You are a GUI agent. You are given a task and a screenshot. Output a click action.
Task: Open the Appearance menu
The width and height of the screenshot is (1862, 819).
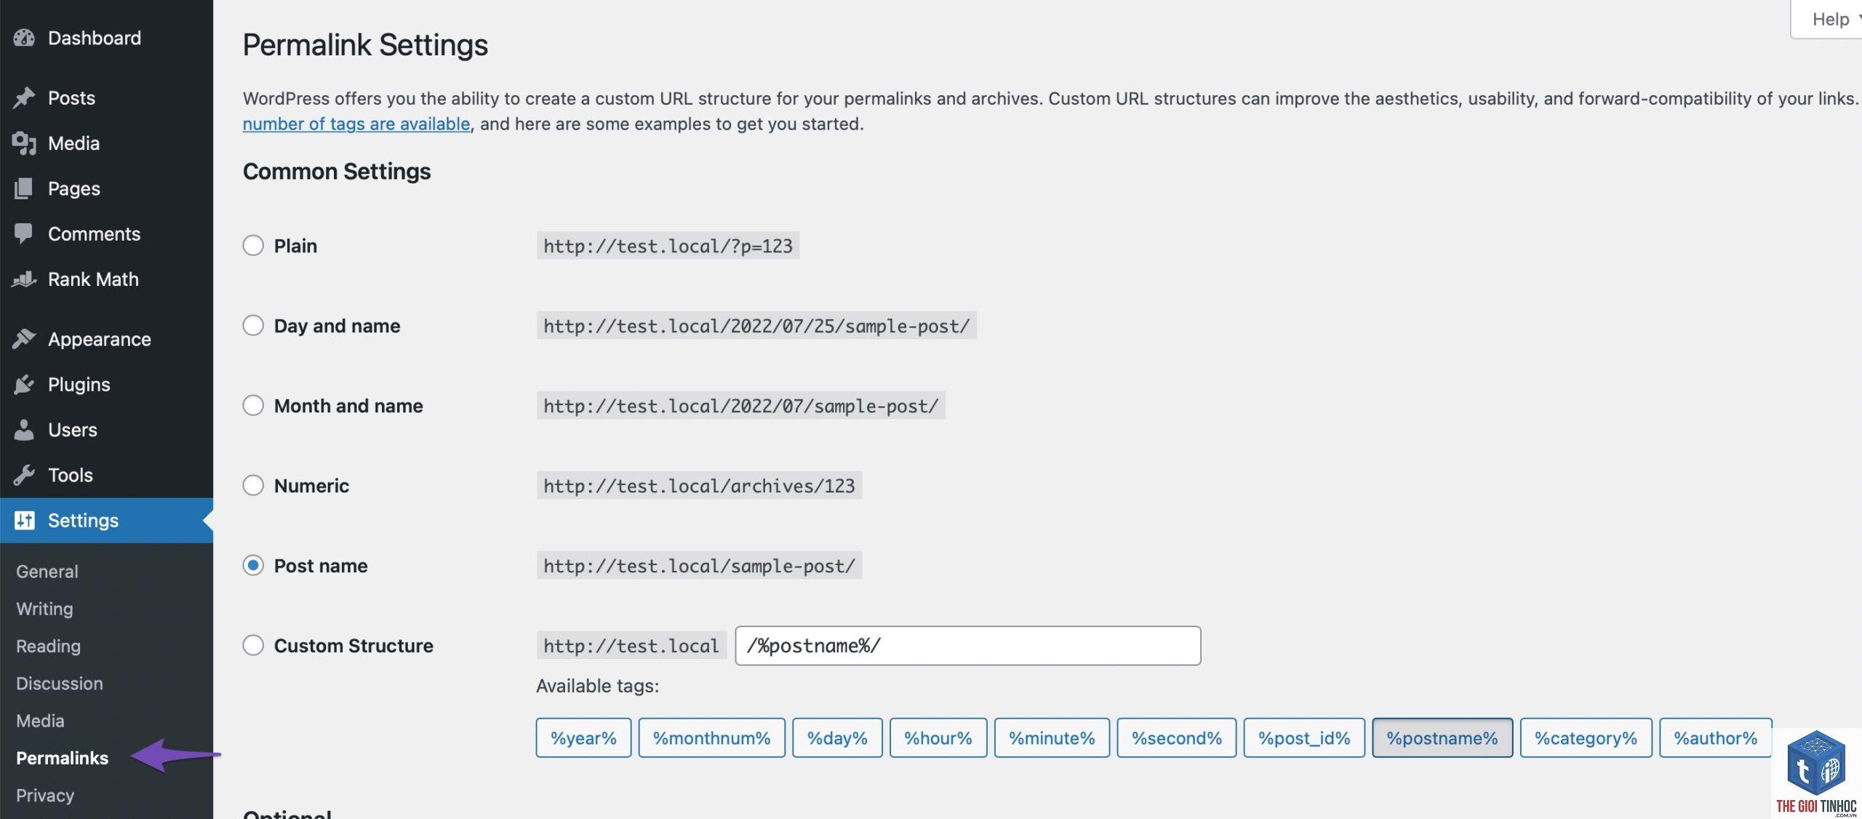[106, 339]
